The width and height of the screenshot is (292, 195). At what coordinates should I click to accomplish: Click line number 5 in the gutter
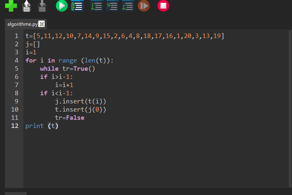click(x=16, y=69)
